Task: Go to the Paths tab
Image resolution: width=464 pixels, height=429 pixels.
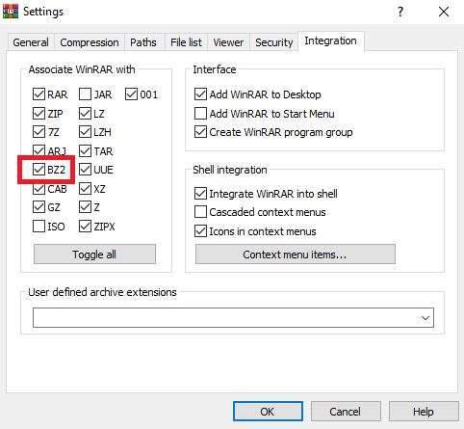Action: (143, 42)
